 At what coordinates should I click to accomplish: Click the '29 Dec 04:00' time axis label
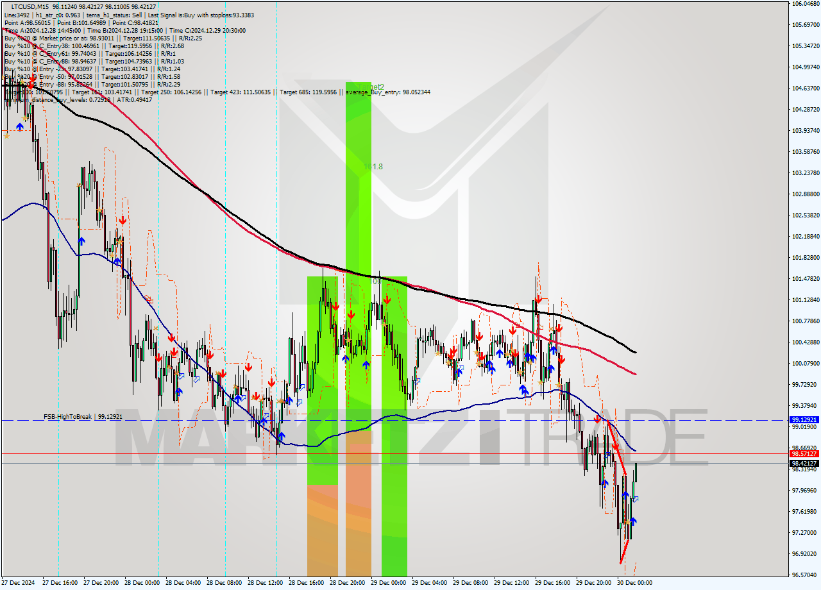(x=429, y=583)
